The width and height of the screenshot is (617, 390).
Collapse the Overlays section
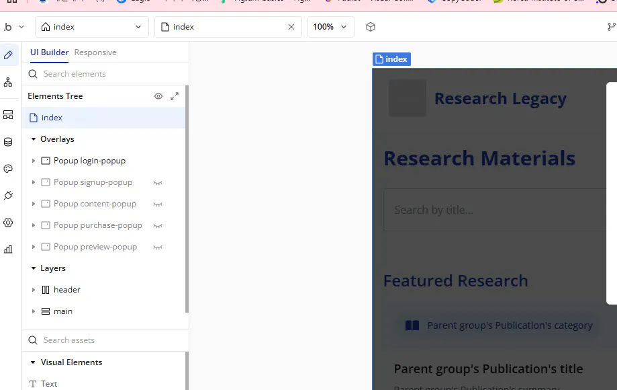coord(34,139)
